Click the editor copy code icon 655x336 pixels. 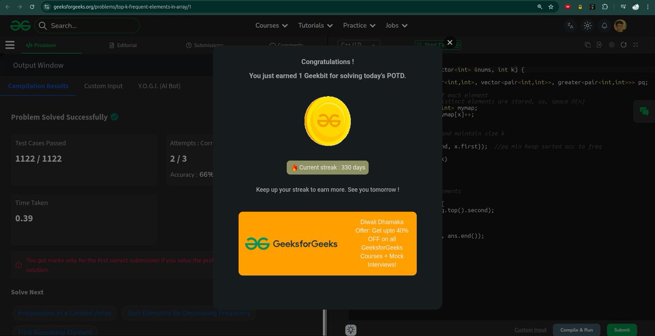(588, 45)
